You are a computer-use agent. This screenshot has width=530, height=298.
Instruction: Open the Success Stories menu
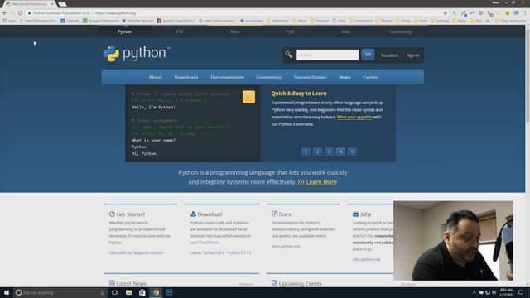(310, 77)
